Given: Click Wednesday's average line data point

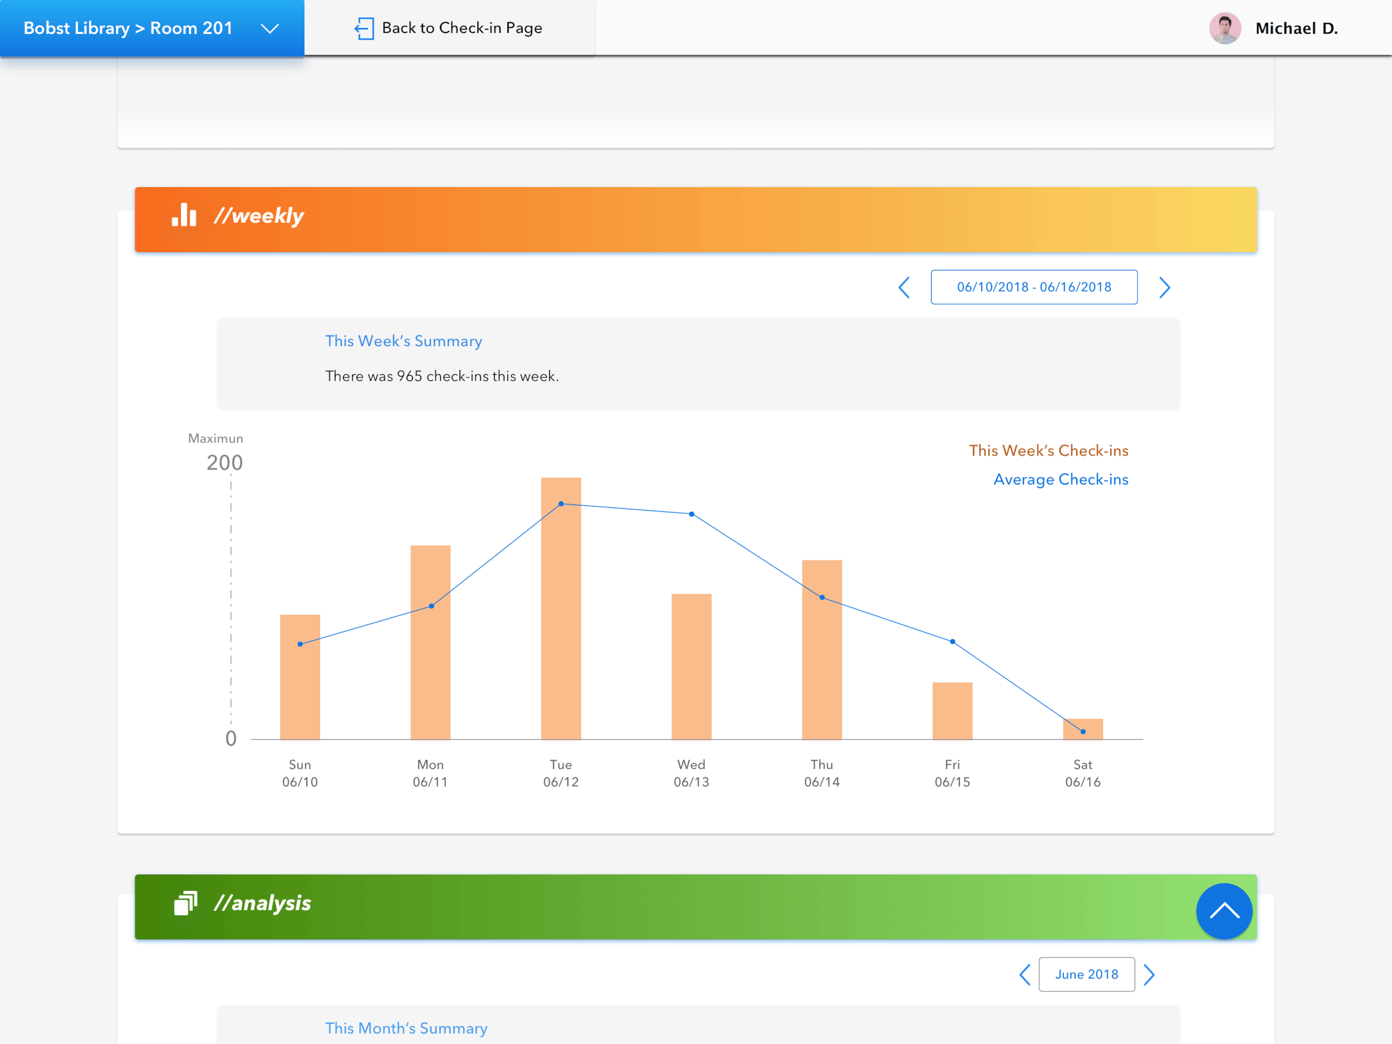Looking at the screenshot, I should pyautogui.click(x=692, y=514).
